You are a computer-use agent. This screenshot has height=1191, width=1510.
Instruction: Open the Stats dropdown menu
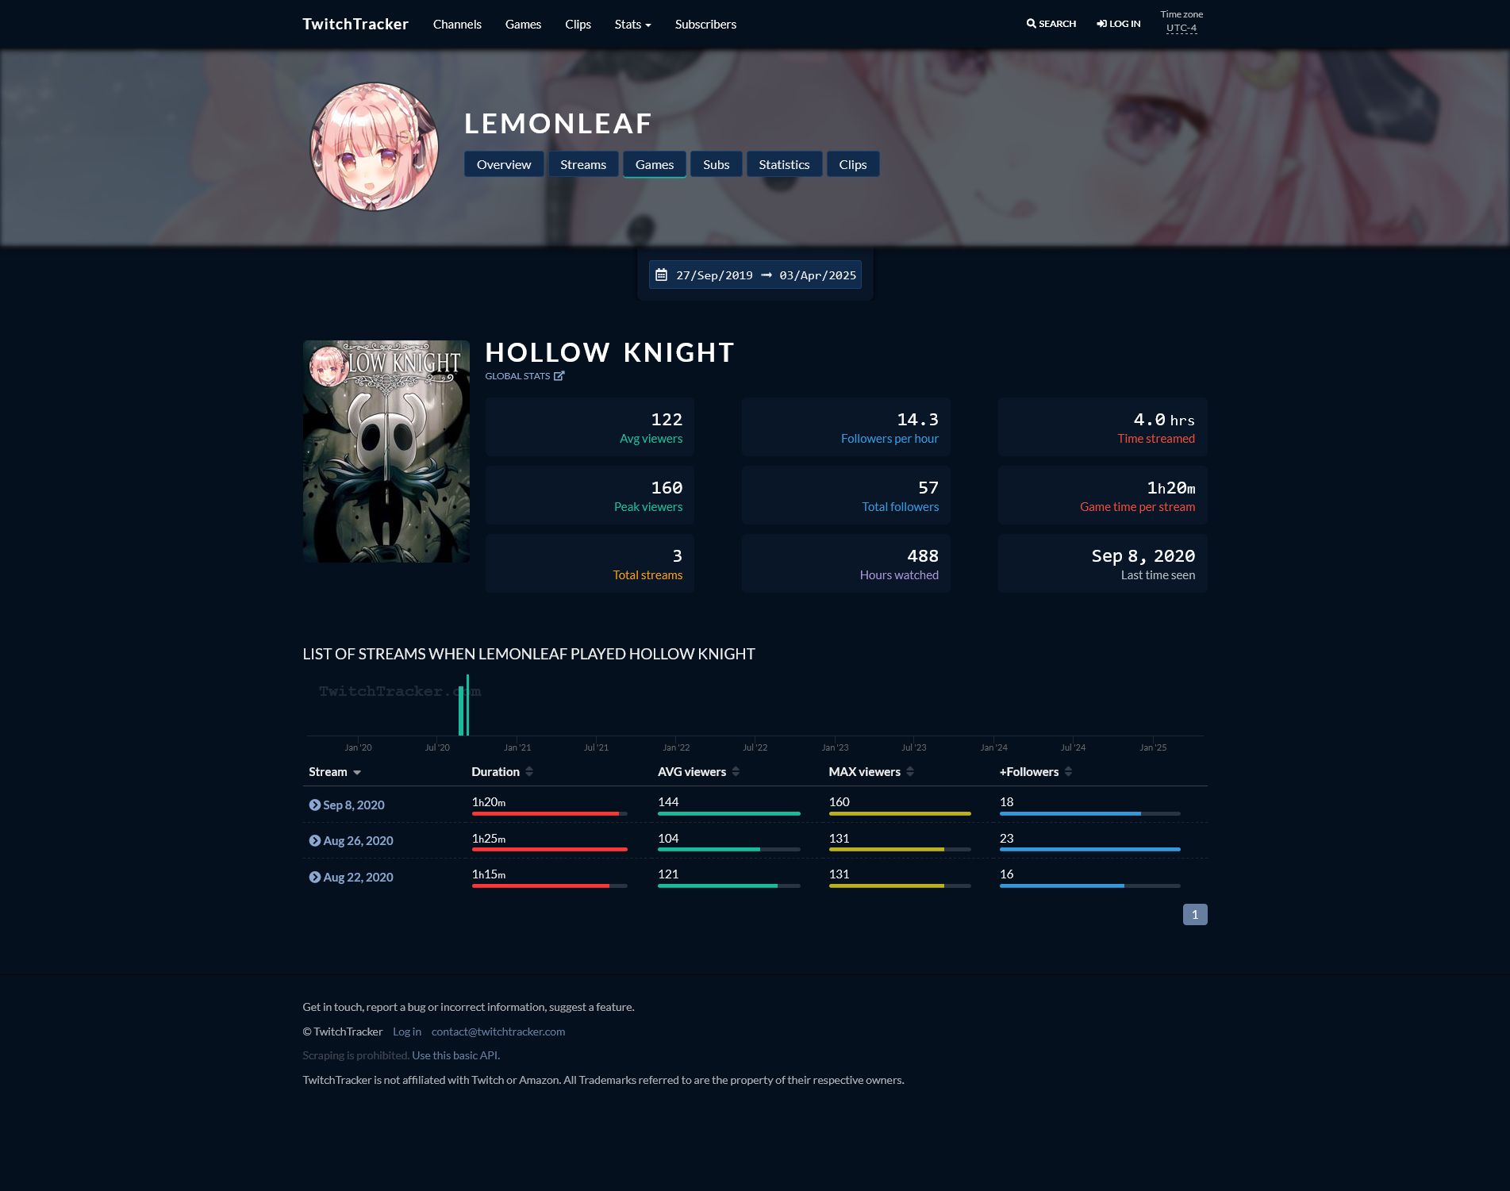632,25
